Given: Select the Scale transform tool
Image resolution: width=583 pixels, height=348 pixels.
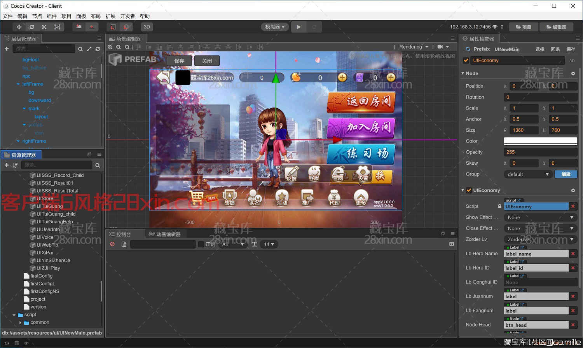Looking at the screenshot, I should pos(44,27).
